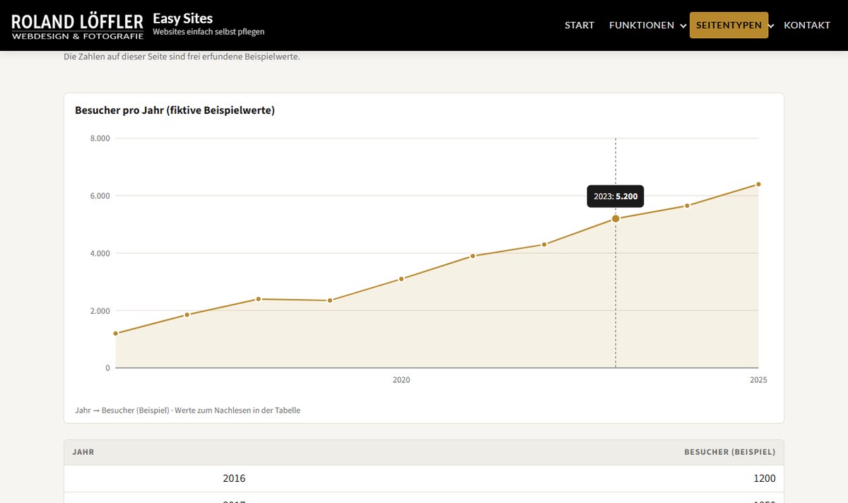Click the first data point at 1.200 visitors
848x503 pixels.
pyautogui.click(x=116, y=333)
